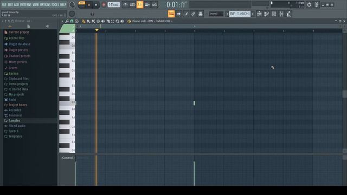
Task: Click the master pitch knob
Action: point(72,14)
